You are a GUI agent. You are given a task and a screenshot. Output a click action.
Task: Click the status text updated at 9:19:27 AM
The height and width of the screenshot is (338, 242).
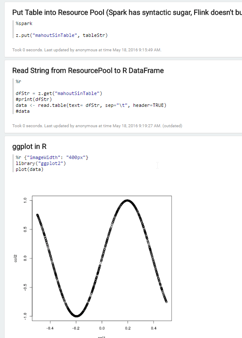click(86, 126)
